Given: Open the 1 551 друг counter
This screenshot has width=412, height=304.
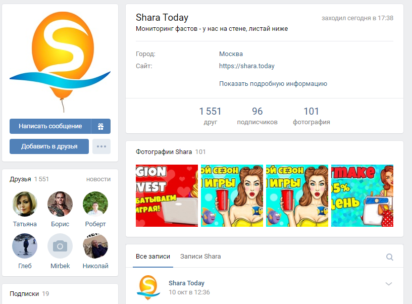Looking at the screenshot, I should 210,116.
